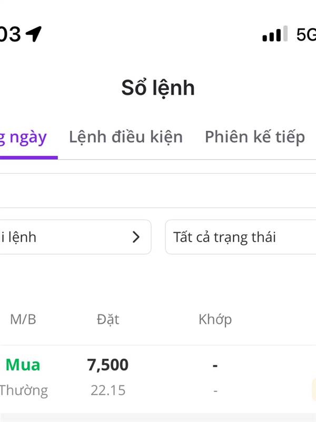The image size is (316, 422).
Task: Tap the 7,500 order quantity
Action: pyautogui.click(x=108, y=365)
